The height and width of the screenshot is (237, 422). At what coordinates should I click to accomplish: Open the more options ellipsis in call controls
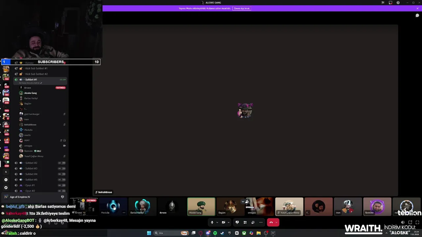coord(261,222)
